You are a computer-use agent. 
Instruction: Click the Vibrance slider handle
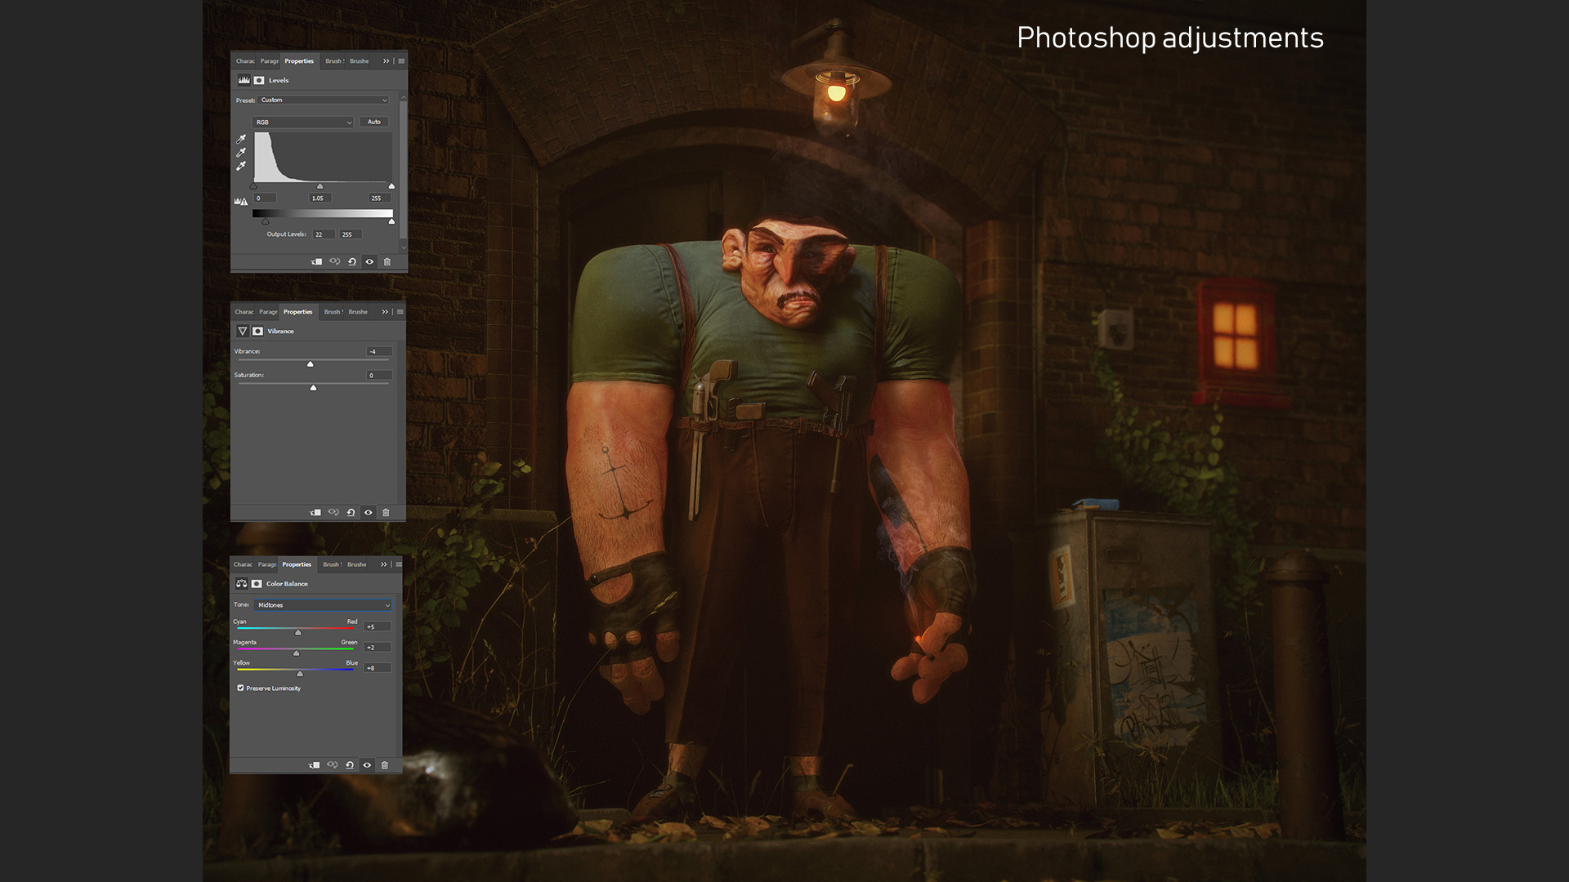[311, 364]
